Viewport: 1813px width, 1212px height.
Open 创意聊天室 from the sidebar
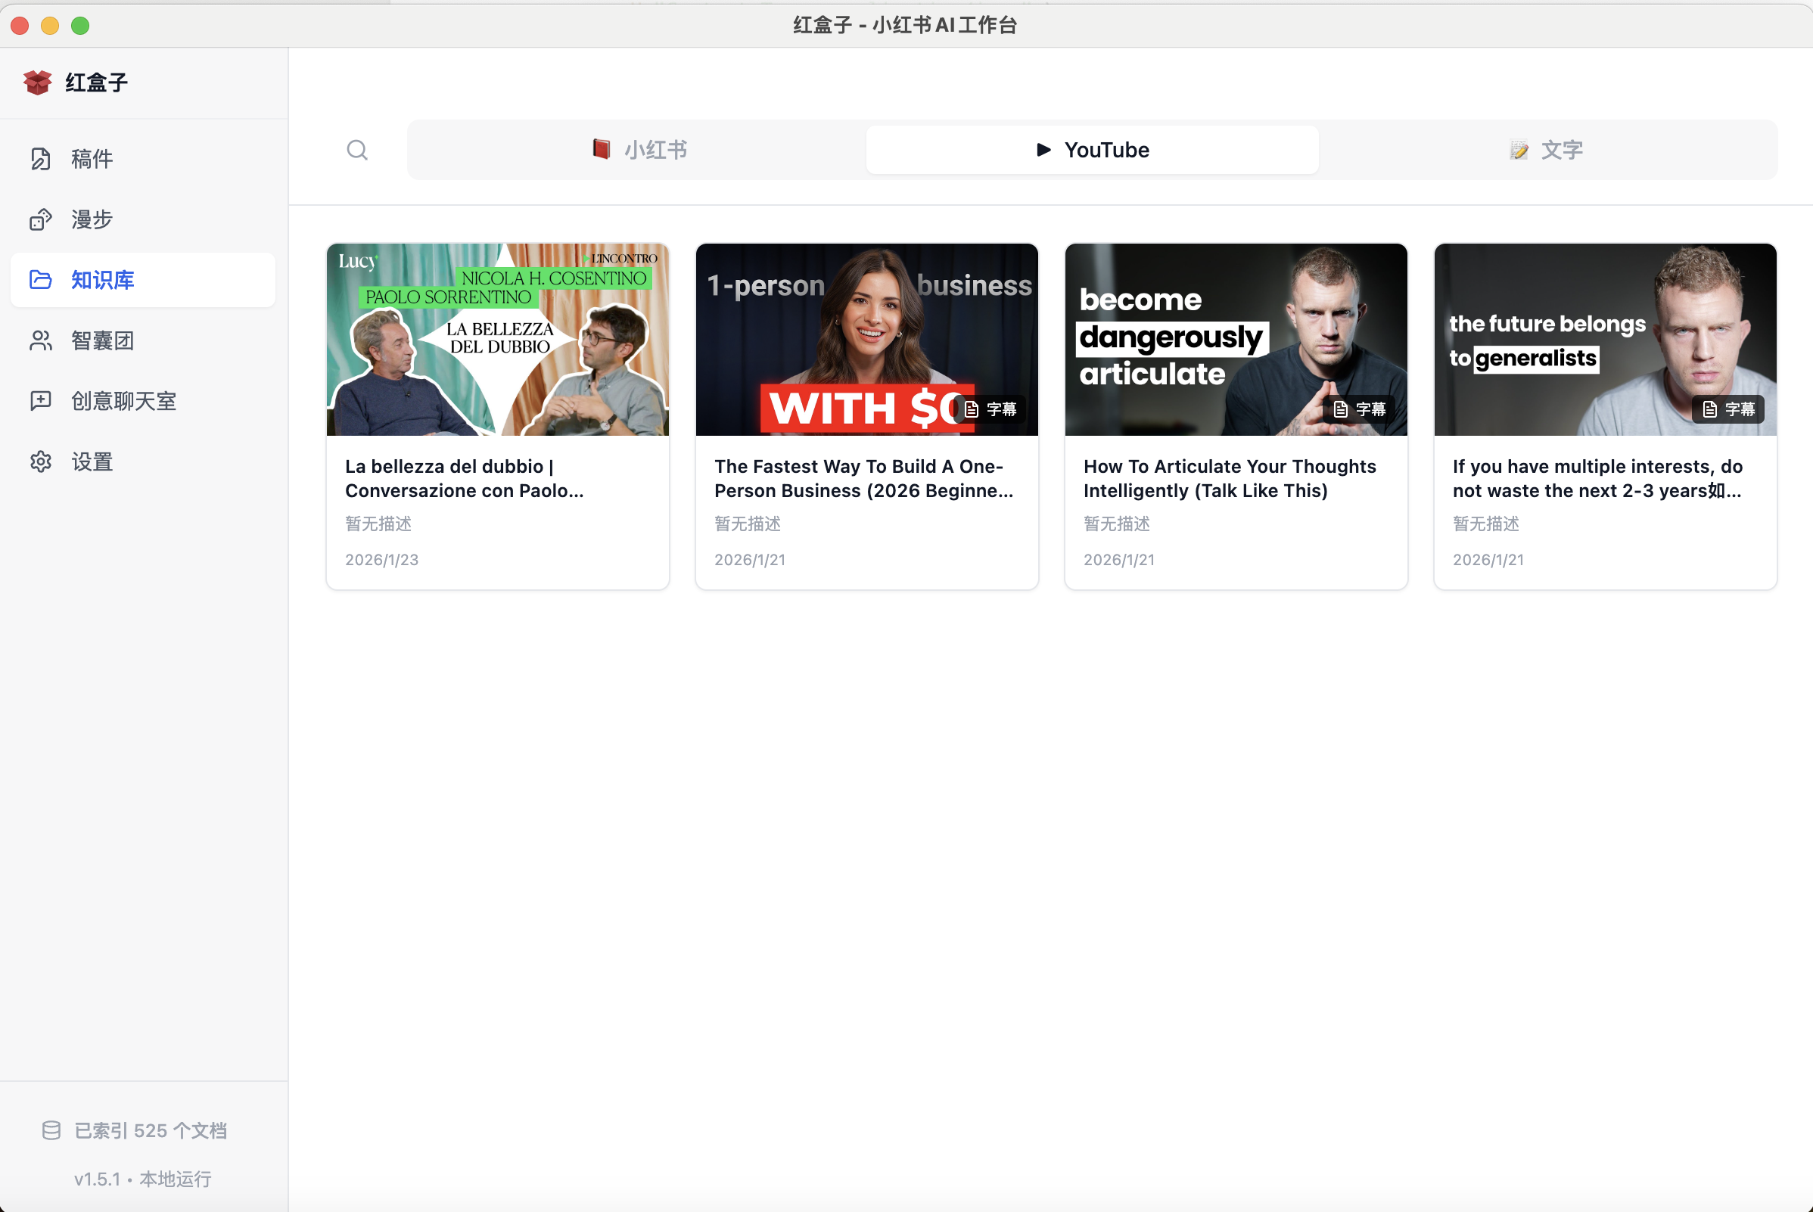(123, 401)
